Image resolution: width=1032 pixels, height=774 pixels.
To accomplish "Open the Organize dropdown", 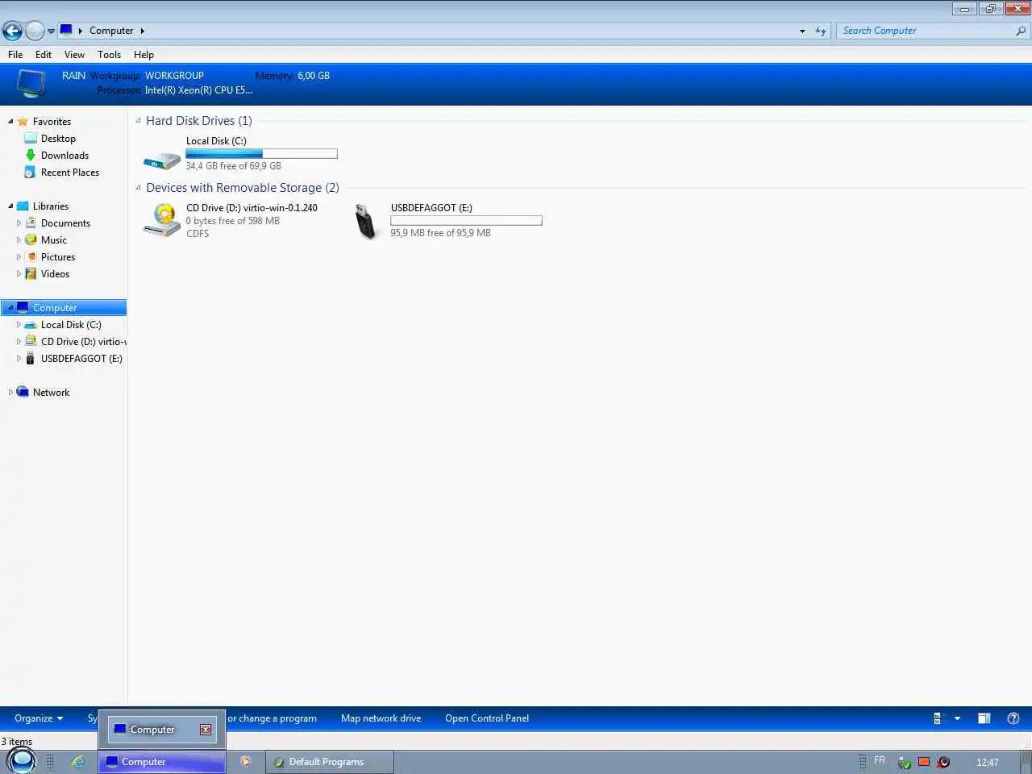I will click(39, 718).
